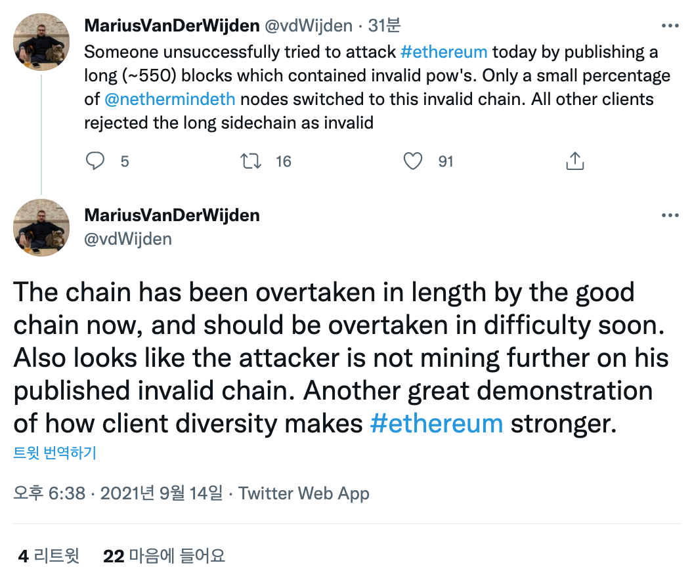Image resolution: width=692 pixels, height=584 pixels.
Task: Open MariusVanDerWijden name on first tweet
Action: (172, 26)
